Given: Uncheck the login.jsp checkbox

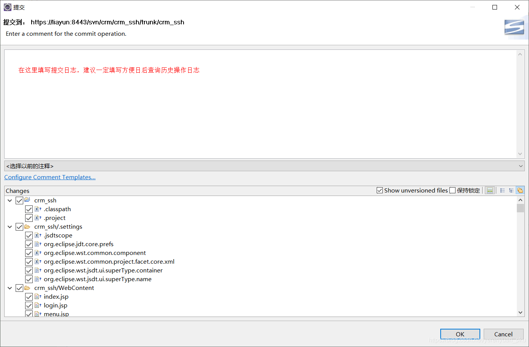Looking at the screenshot, I should pos(29,306).
